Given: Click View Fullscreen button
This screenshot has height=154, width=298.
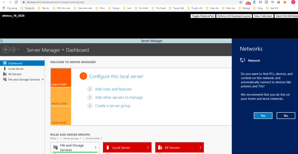Looking at the screenshot, I should (x=263, y=16).
